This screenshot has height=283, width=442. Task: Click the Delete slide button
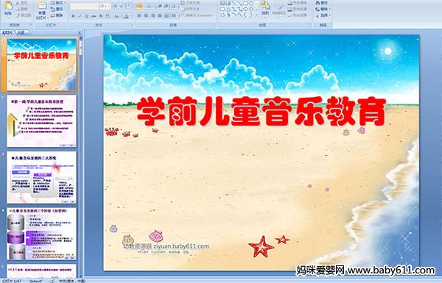click(57, 15)
